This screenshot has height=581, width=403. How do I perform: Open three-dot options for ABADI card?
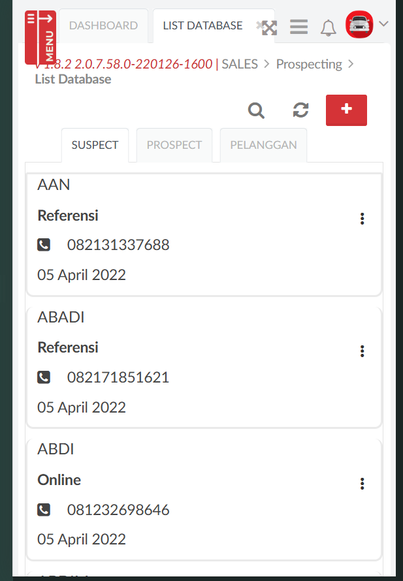tap(362, 351)
